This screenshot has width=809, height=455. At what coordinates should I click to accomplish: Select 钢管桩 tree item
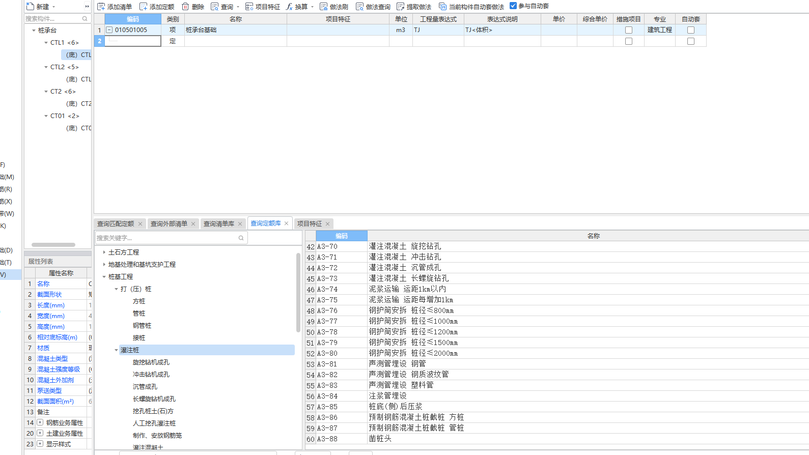[142, 326]
